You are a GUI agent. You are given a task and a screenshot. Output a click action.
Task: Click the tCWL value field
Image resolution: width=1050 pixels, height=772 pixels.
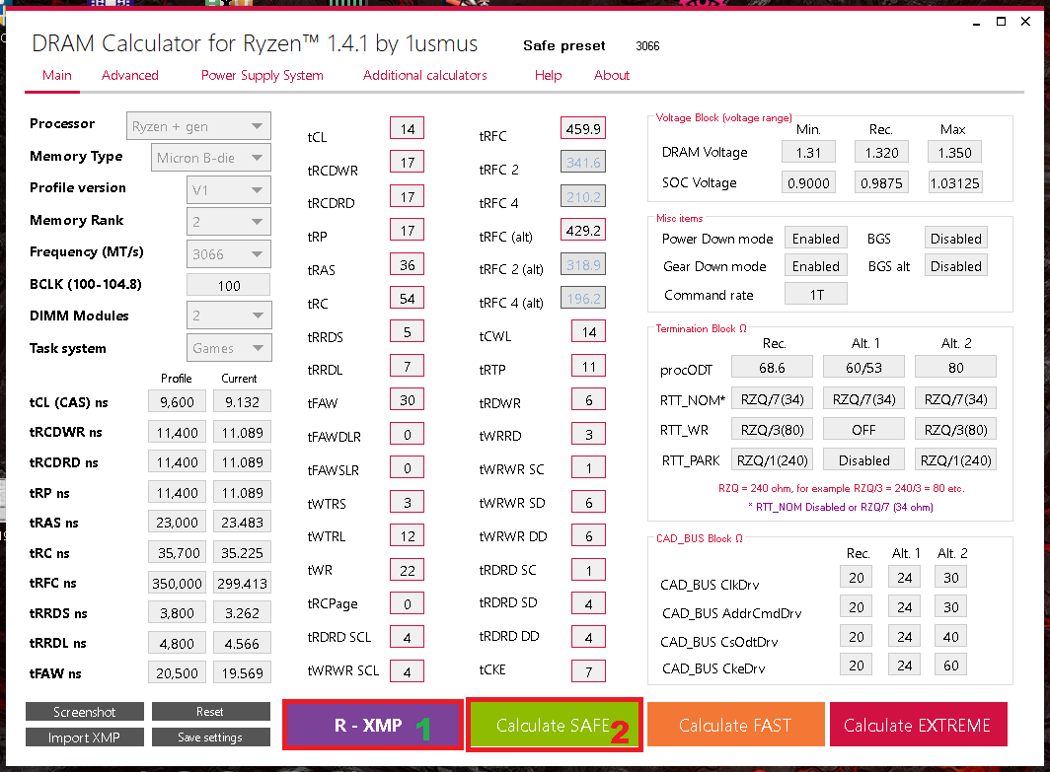pyautogui.click(x=588, y=332)
